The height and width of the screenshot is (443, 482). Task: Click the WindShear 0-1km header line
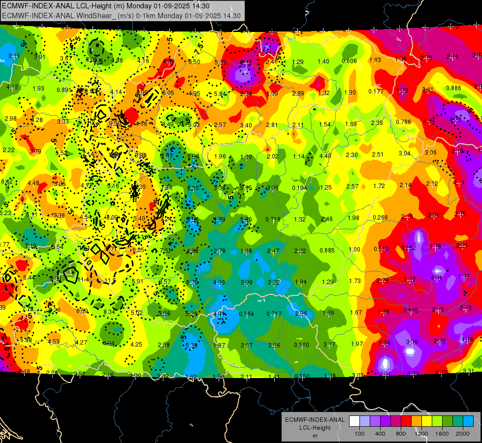(x=122, y=15)
